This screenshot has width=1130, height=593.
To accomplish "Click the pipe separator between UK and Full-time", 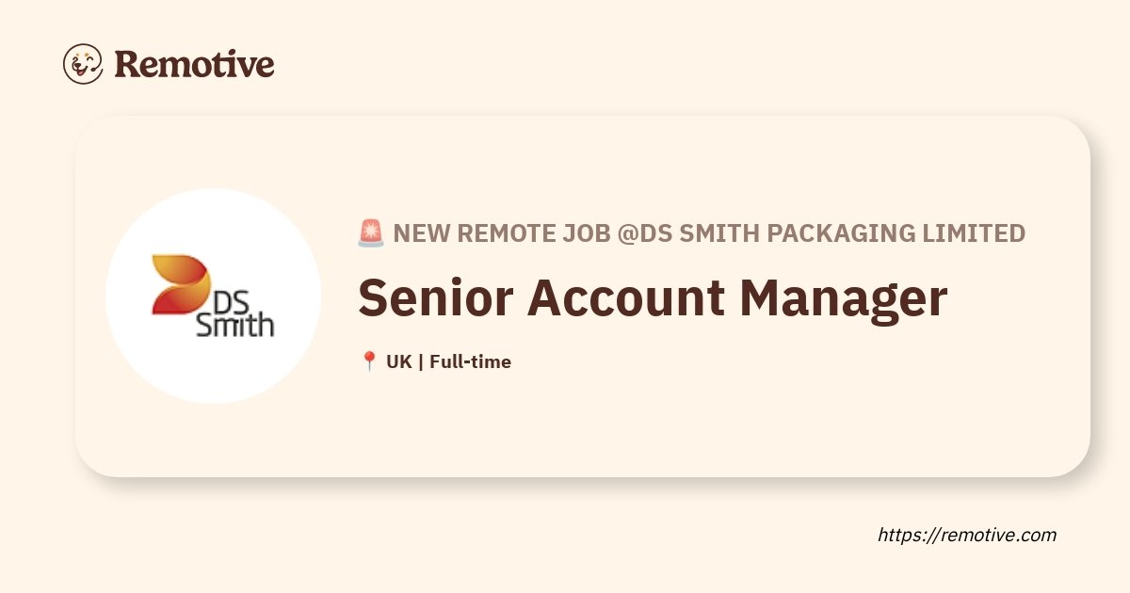I will (420, 361).
